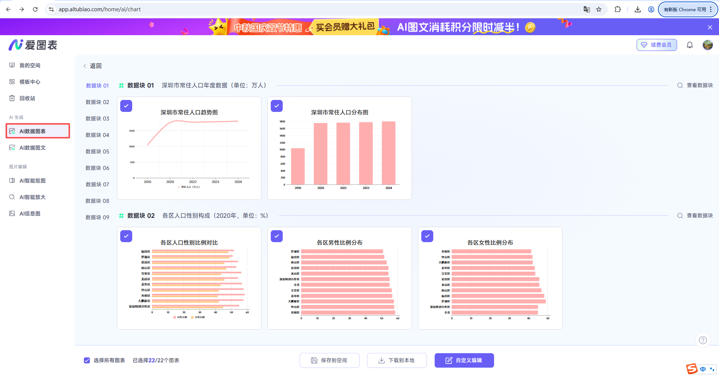Viewport: 719px width, 375px height.
Task: Open AI智能抠图 tool in sidebar
Action: tap(32, 181)
